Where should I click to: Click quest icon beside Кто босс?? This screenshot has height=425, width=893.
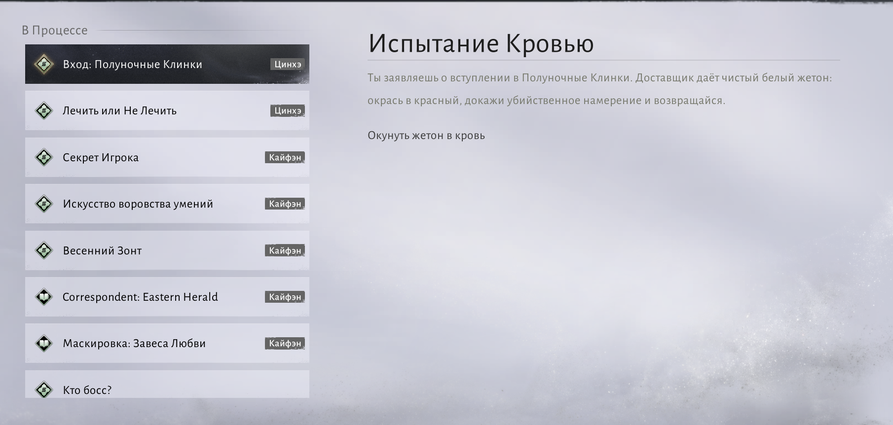click(x=44, y=390)
